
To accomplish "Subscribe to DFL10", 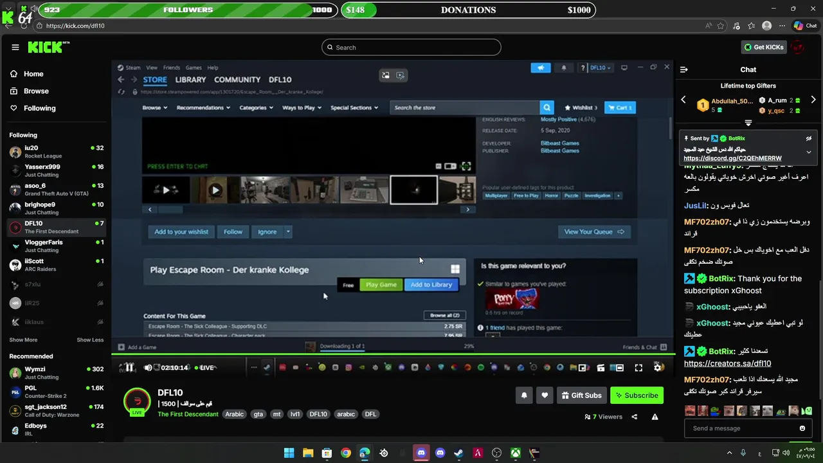I will click(637, 395).
